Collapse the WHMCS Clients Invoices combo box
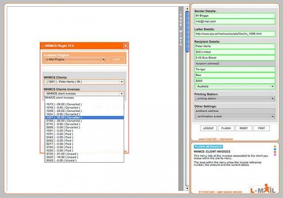283x198 pixels. 84,94
